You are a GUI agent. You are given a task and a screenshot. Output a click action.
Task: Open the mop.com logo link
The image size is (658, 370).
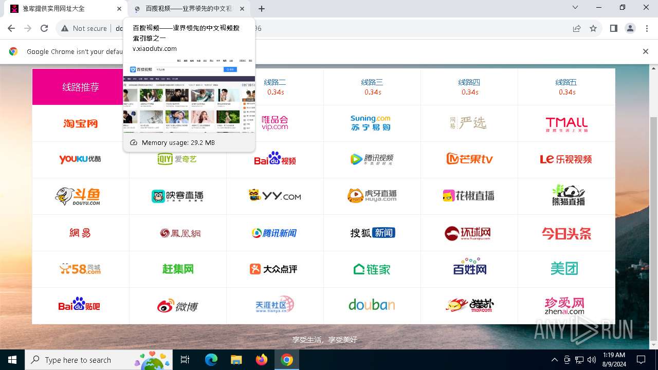click(469, 305)
